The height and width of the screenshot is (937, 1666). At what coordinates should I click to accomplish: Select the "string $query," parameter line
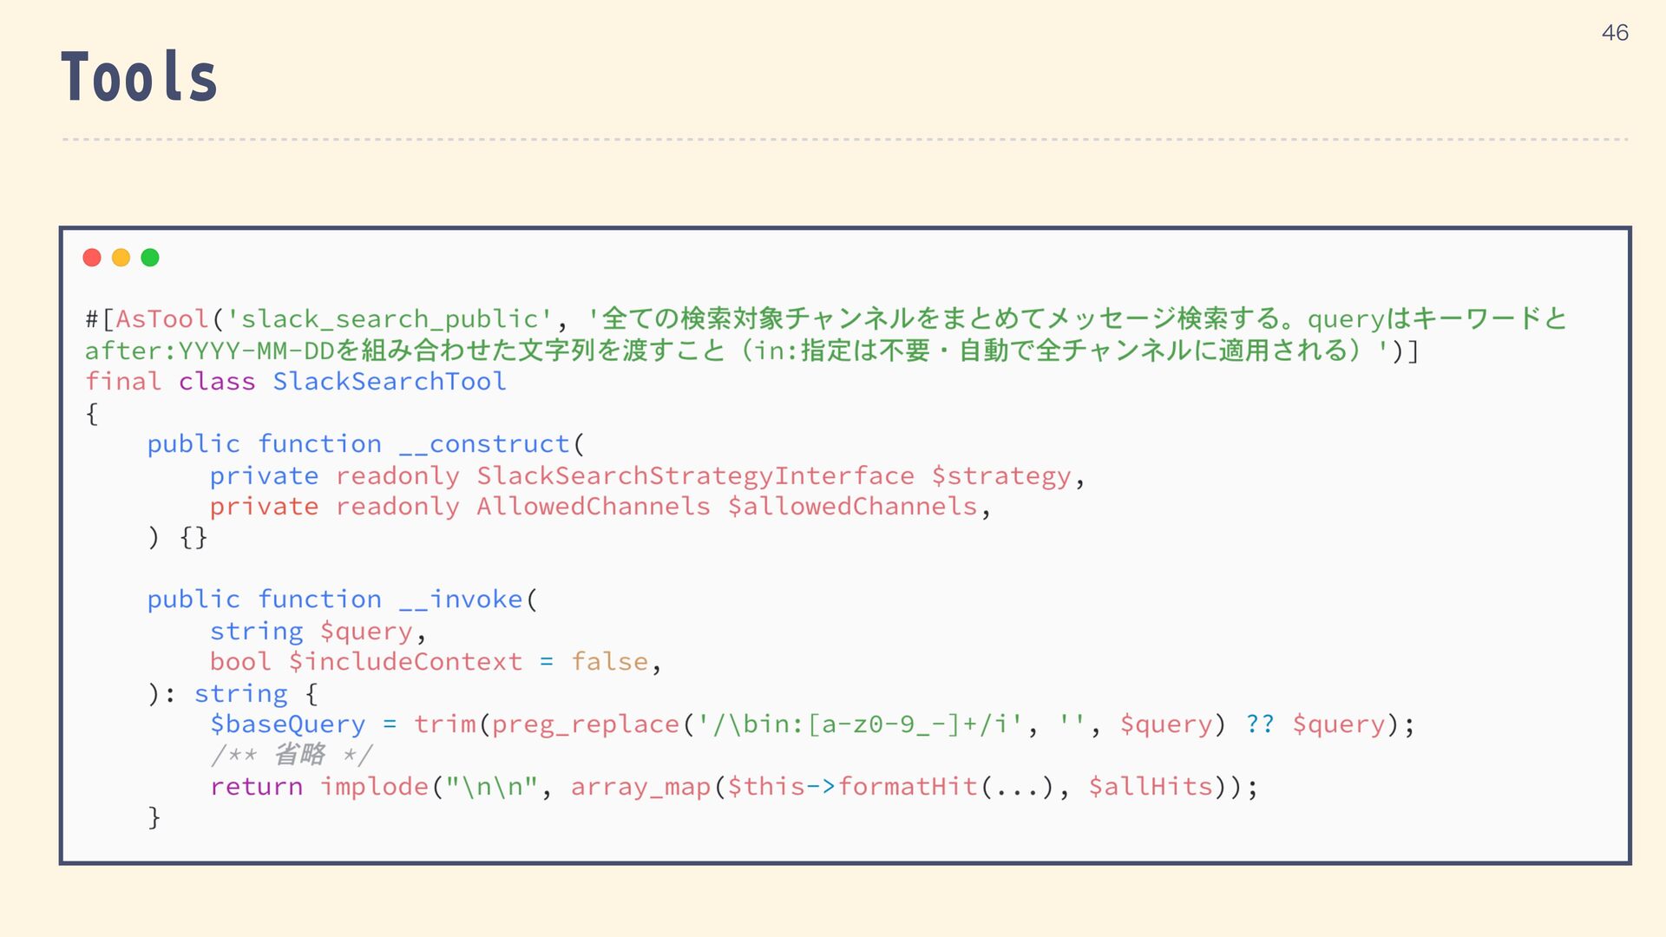pos(318,631)
